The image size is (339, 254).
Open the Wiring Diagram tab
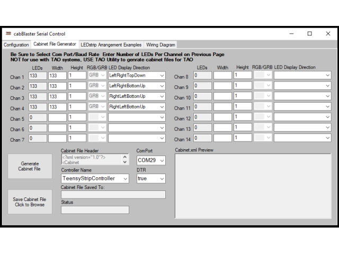[x=160, y=45]
